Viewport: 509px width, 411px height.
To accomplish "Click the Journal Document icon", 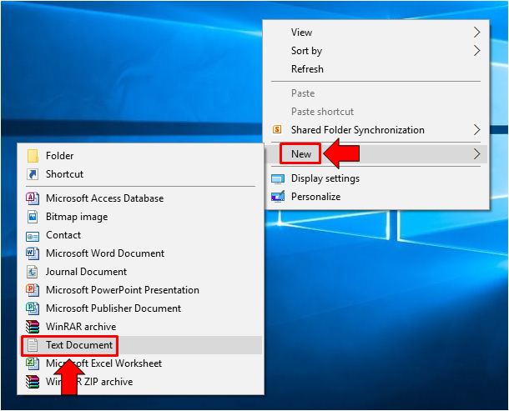I will click(33, 272).
